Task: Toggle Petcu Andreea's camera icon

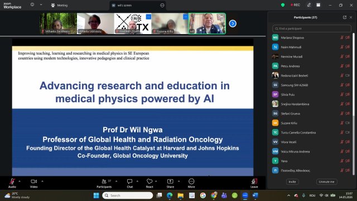Action: 348,66
